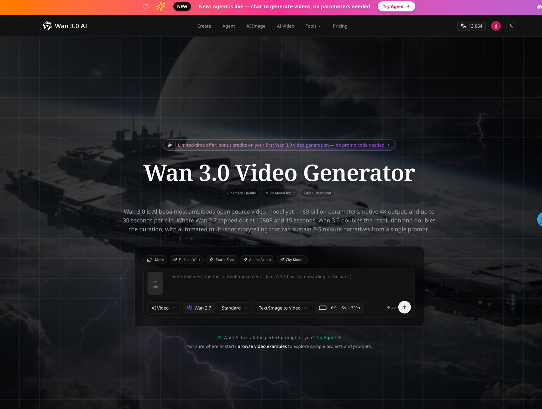This screenshot has height=409, width=542.
Task: Open the Pricing page
Action: tap(340, 26)
